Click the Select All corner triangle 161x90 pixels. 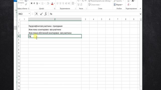[x=19, y=19]
